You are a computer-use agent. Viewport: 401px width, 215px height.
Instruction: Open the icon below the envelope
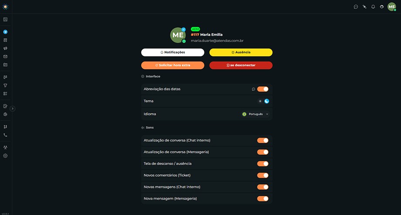tap(5, 65)
